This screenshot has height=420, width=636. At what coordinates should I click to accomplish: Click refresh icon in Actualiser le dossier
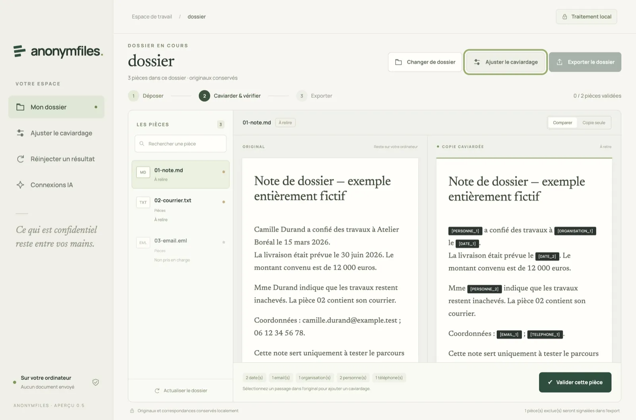click(157, 391)
